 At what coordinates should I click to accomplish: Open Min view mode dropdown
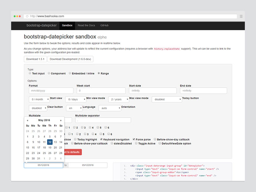[76, 99]
